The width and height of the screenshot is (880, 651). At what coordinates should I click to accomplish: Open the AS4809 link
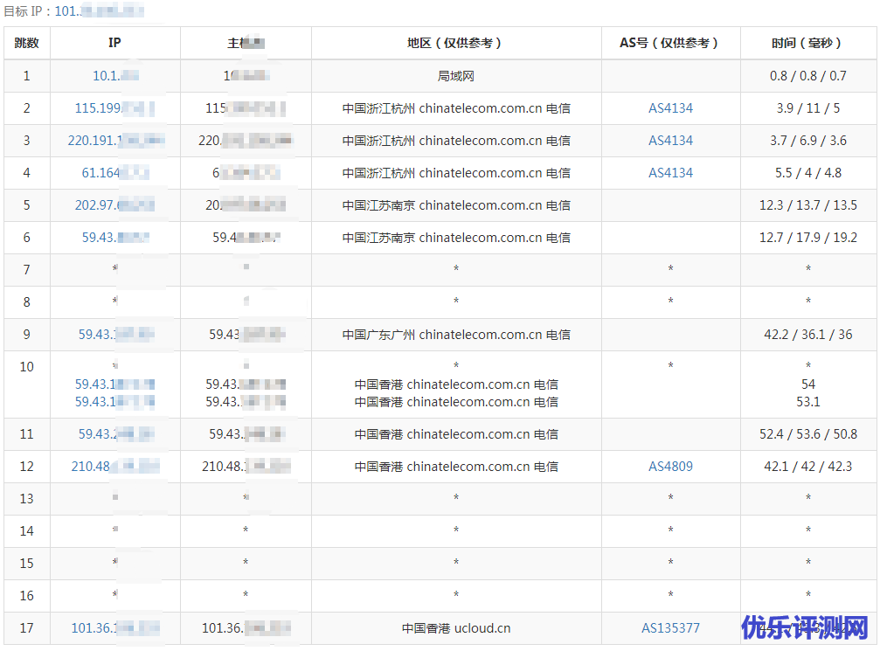670,467
